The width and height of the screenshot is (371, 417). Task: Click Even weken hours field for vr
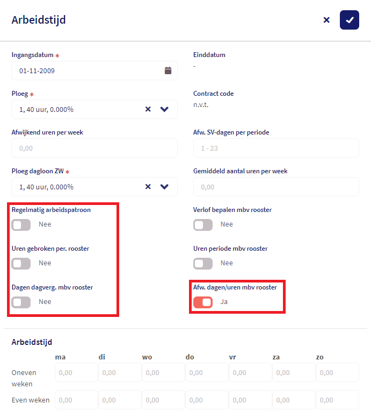(250, 400)
